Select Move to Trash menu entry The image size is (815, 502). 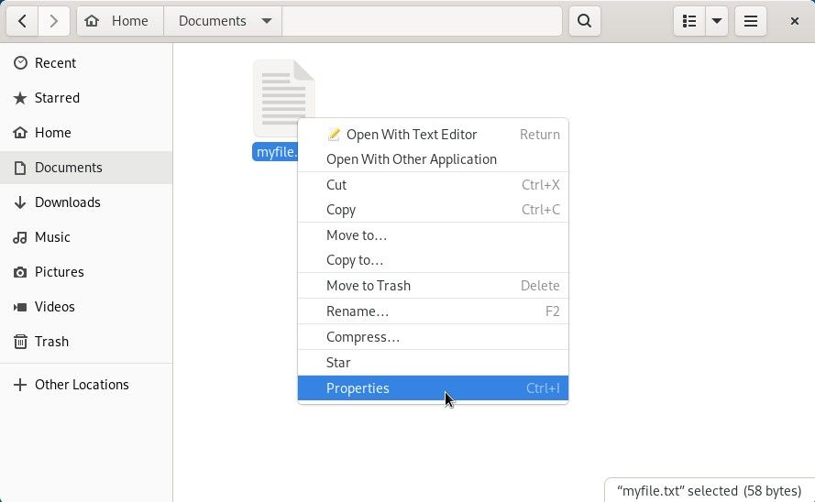click(369, 286)
